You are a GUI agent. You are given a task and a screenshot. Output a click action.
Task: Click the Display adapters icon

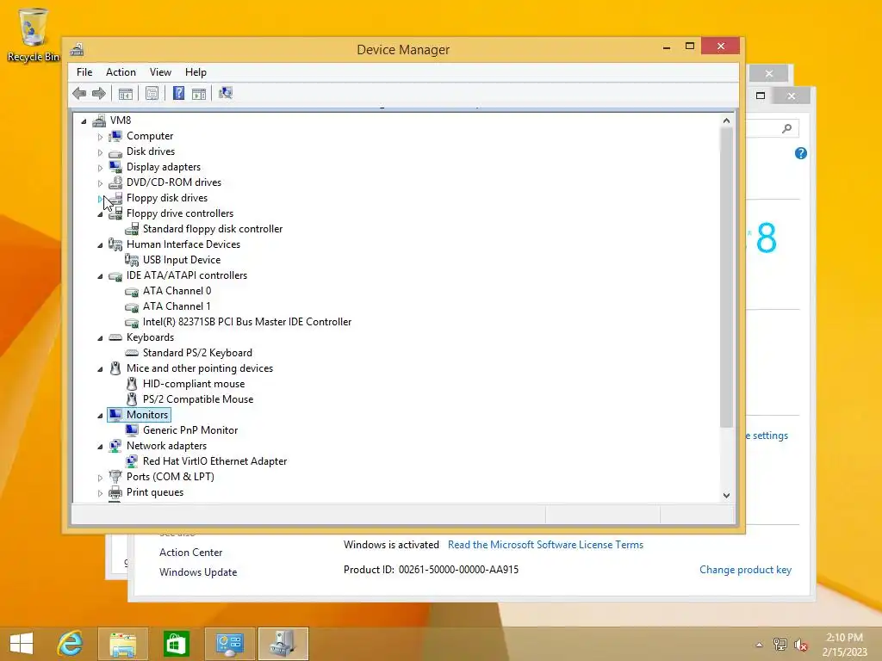[x=115, y=167]
